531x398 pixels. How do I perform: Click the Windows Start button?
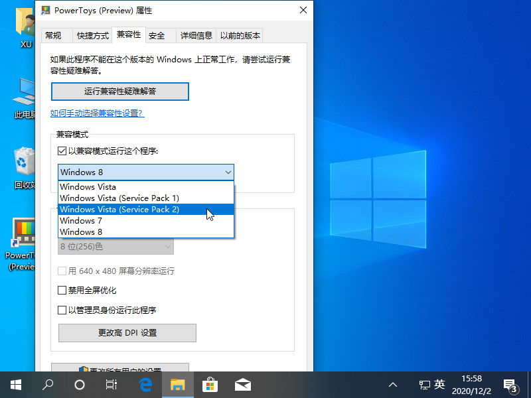pos(16,384)
